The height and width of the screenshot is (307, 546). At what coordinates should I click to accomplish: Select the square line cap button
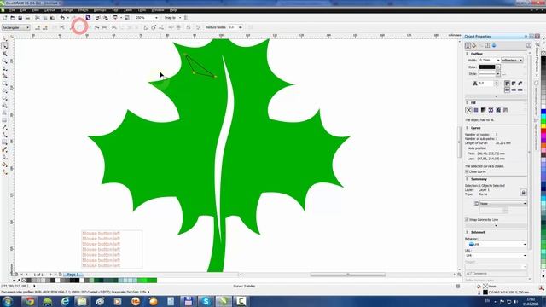click(x=507, y=90)
